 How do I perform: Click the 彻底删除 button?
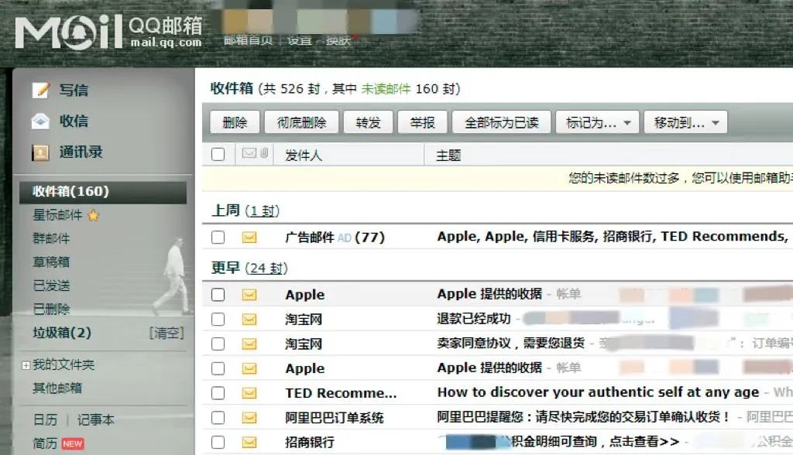[x=301, y=122]
